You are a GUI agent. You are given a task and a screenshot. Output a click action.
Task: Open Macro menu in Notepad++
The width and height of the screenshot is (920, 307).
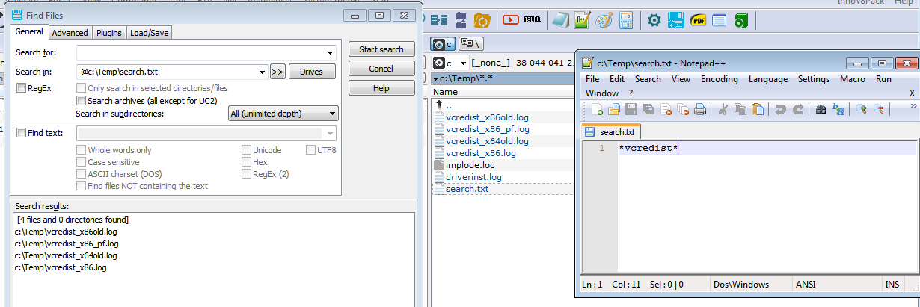853,79
